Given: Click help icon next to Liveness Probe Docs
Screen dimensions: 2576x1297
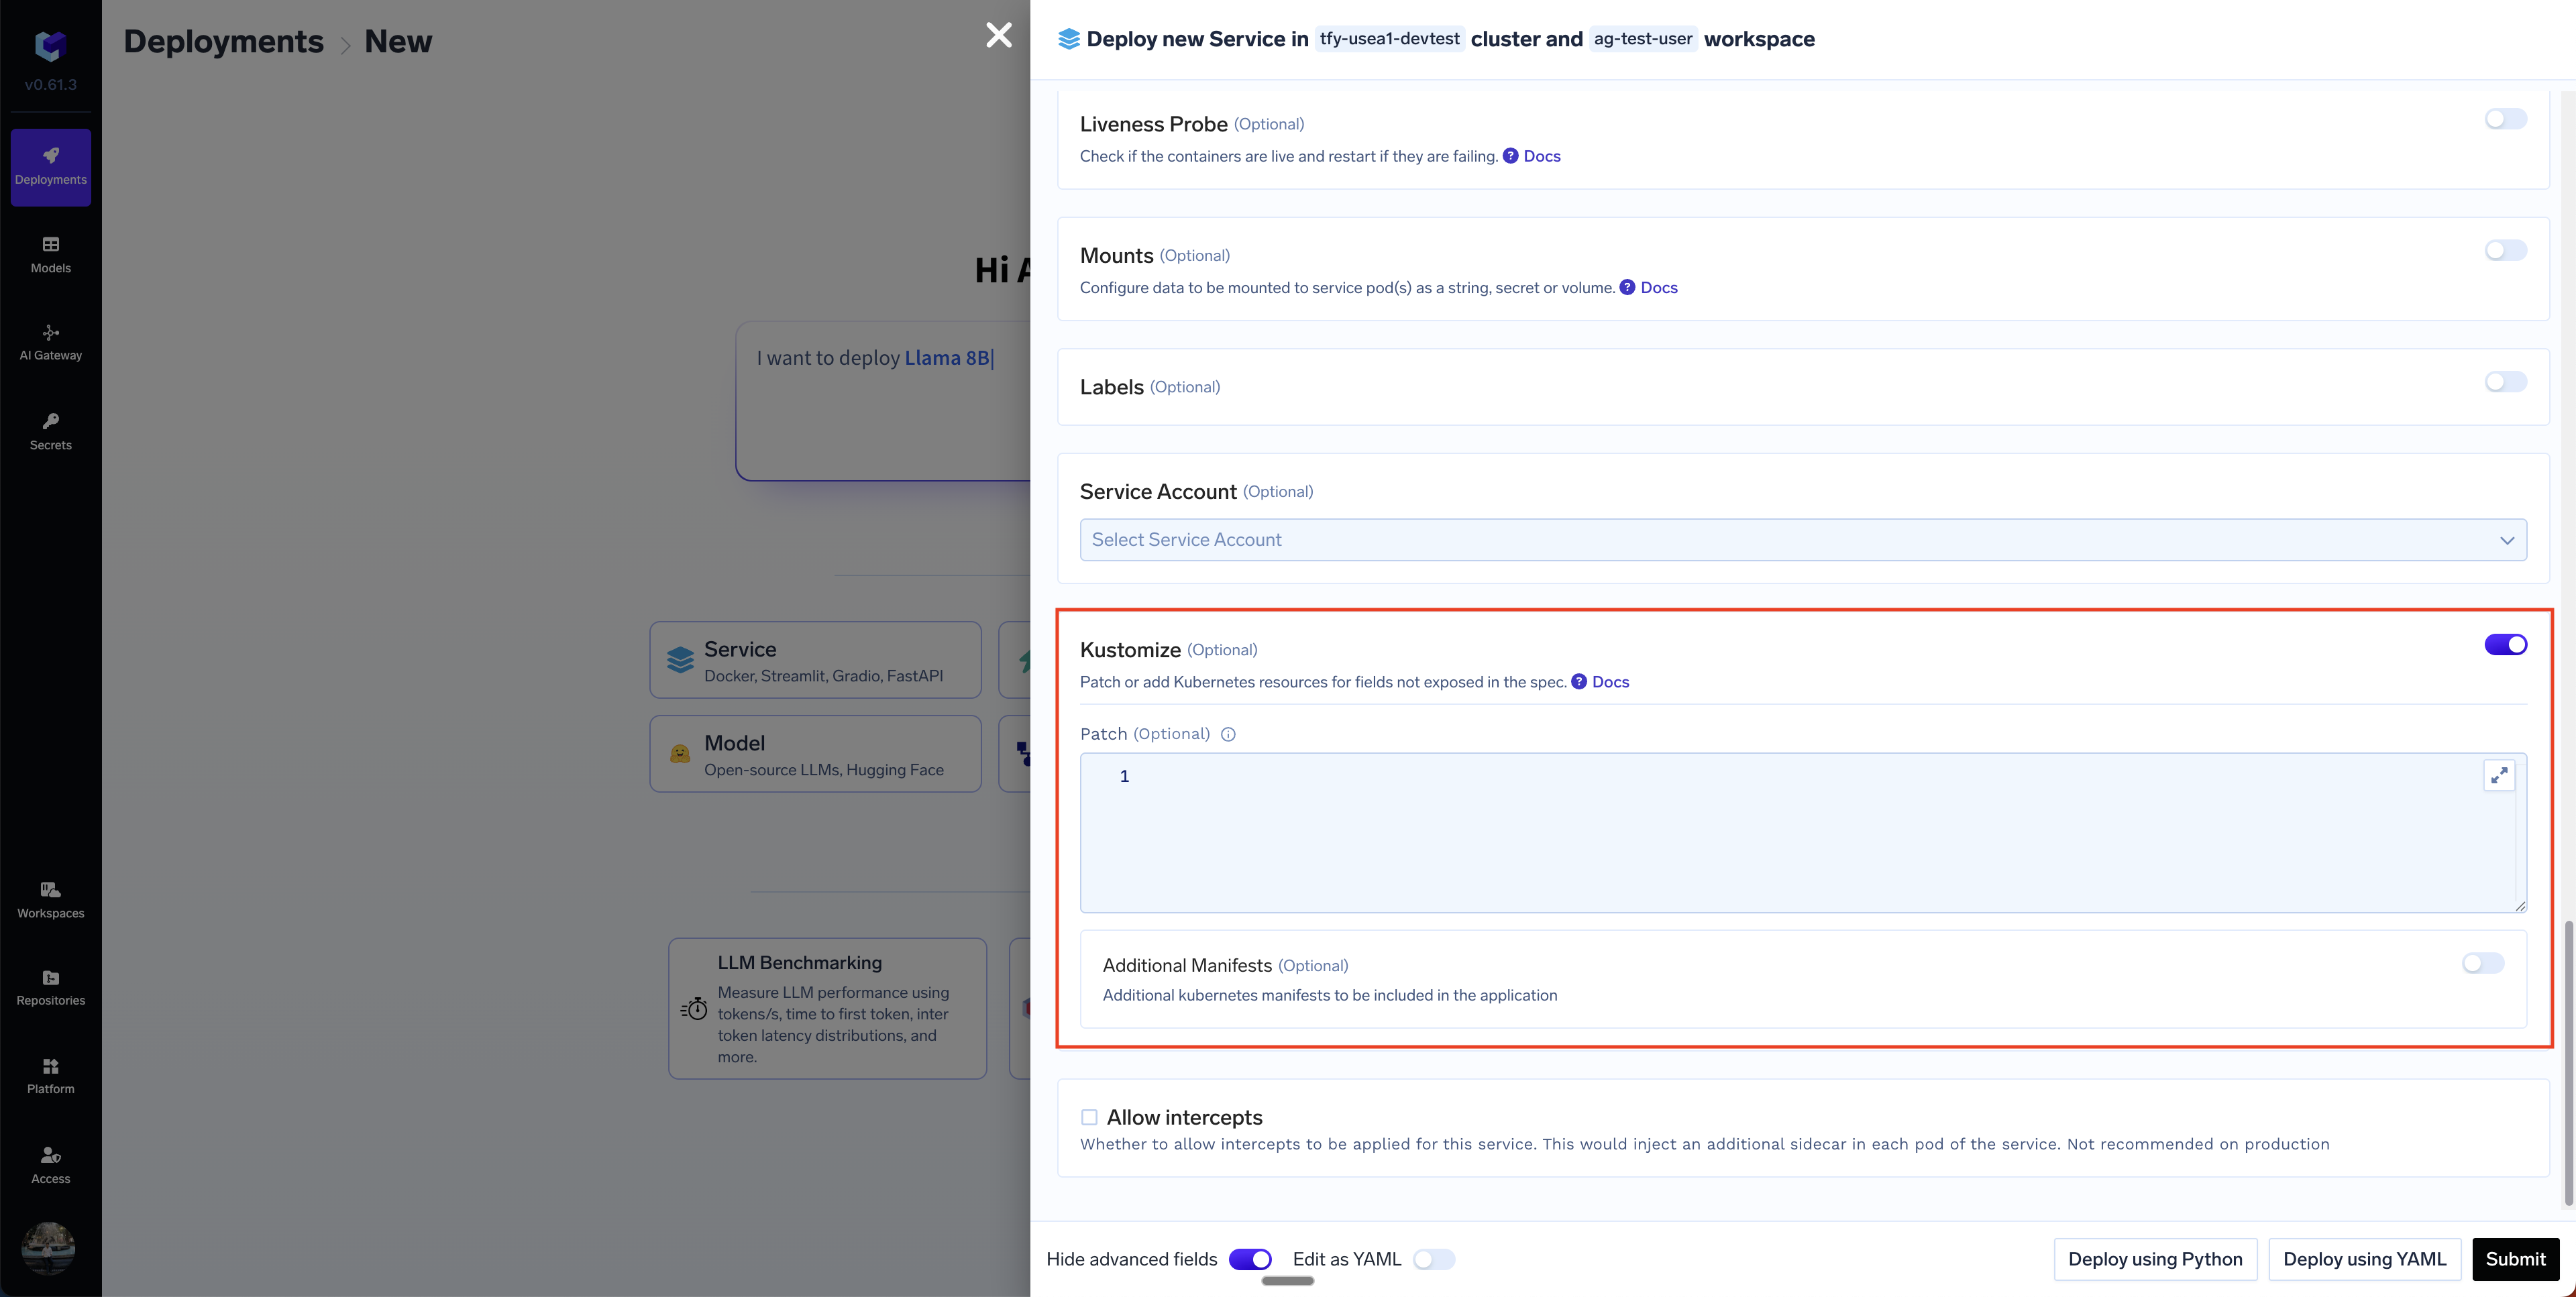Looking at the screenshot, I should [x=1510, y=156].
